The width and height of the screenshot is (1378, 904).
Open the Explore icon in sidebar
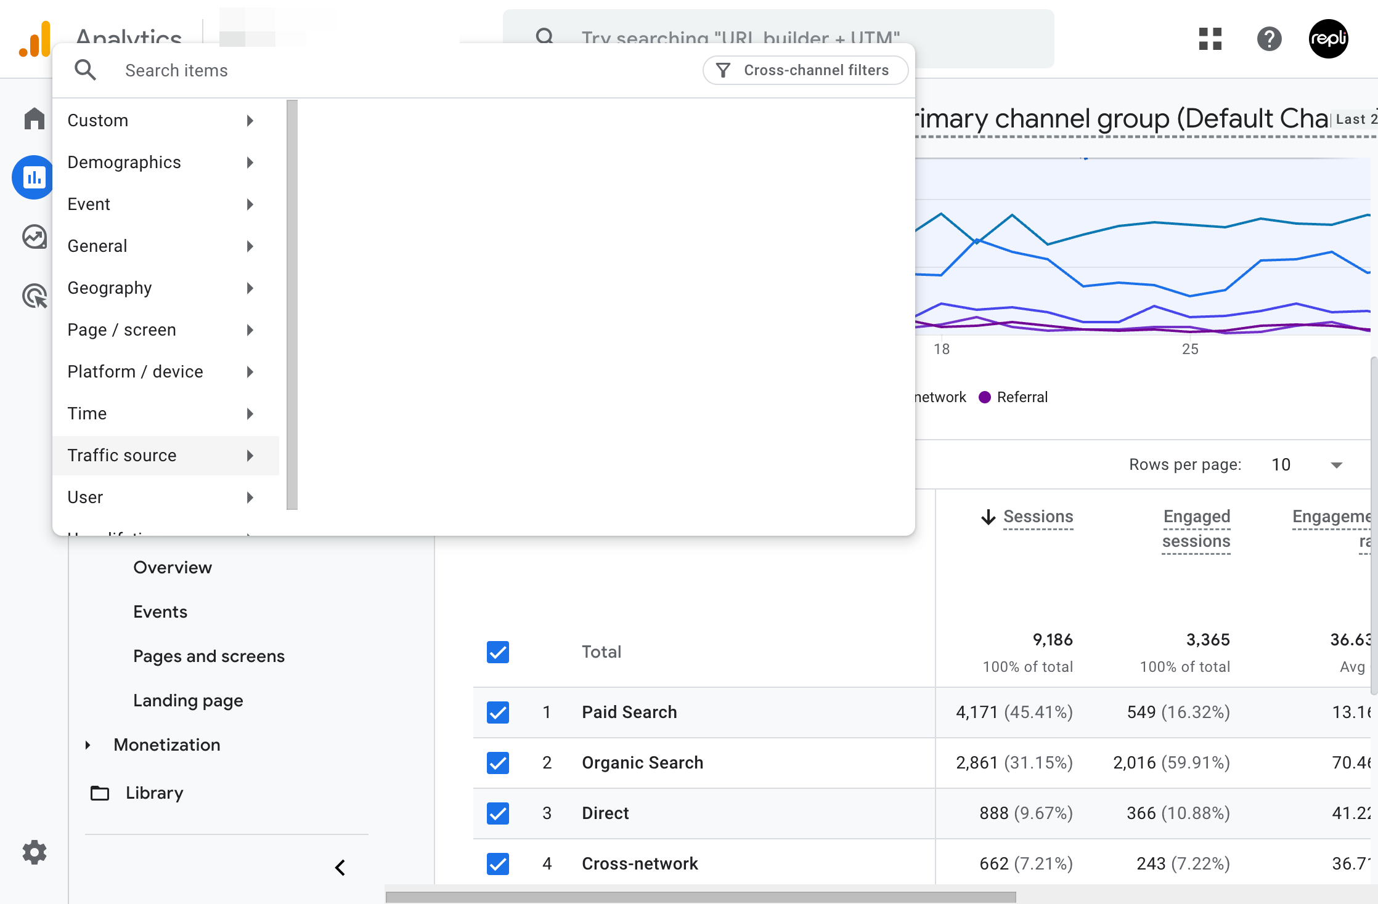(35, 237)
